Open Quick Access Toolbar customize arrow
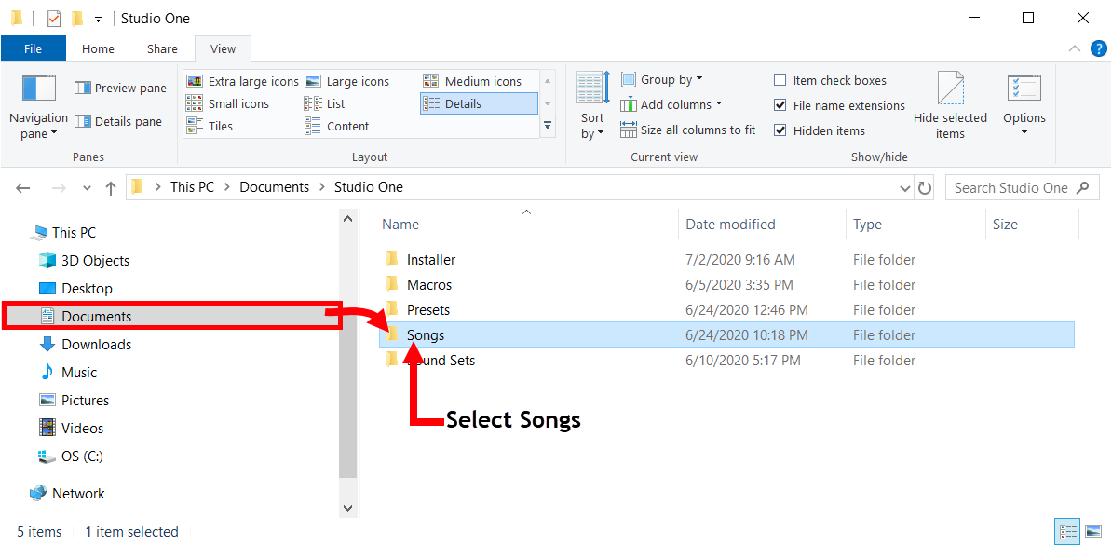 pos(98,20)
